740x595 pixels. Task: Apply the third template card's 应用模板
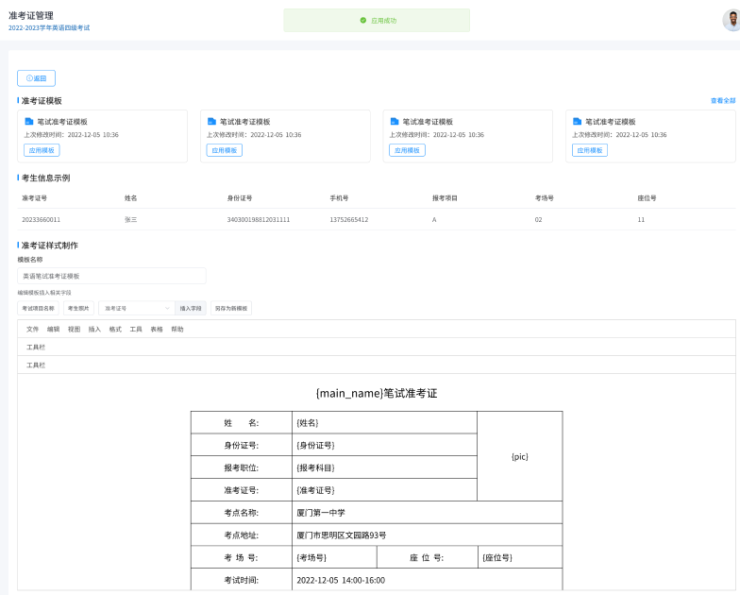[x=408, y=150]
